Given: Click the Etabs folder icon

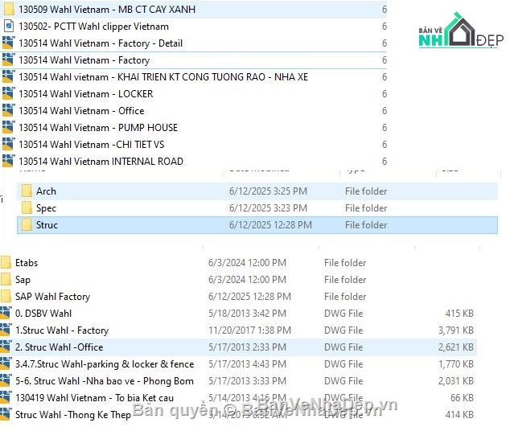Looking at the screenshot, I should coord(6,263).
